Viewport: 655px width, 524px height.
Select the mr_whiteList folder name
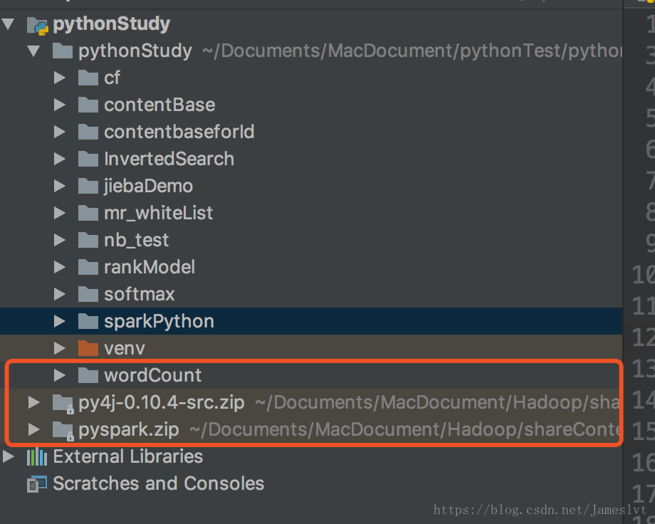click(158, 213)
